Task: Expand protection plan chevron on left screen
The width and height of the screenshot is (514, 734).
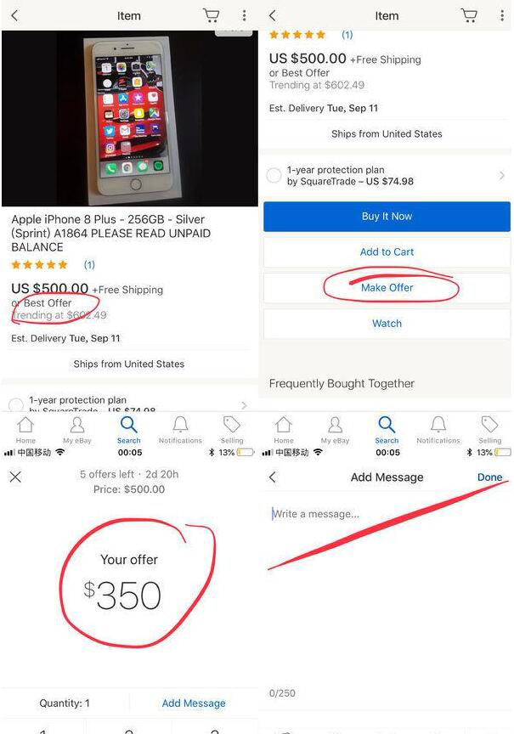Action: click(x=244, y=405)
